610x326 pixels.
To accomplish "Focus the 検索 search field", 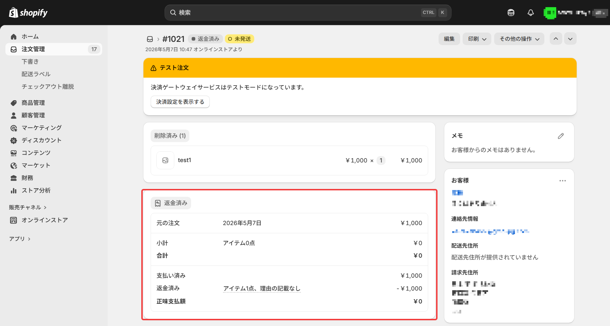I will (308, 13).
